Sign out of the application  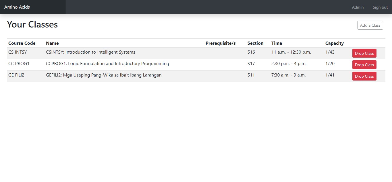point(380,7)
